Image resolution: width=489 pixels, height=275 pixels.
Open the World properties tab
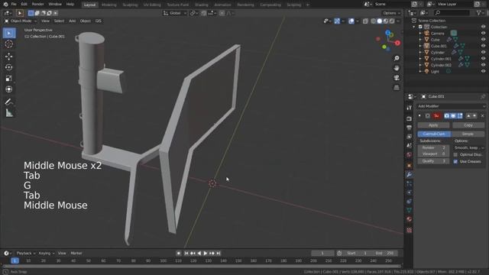click(x=410, y=154)
